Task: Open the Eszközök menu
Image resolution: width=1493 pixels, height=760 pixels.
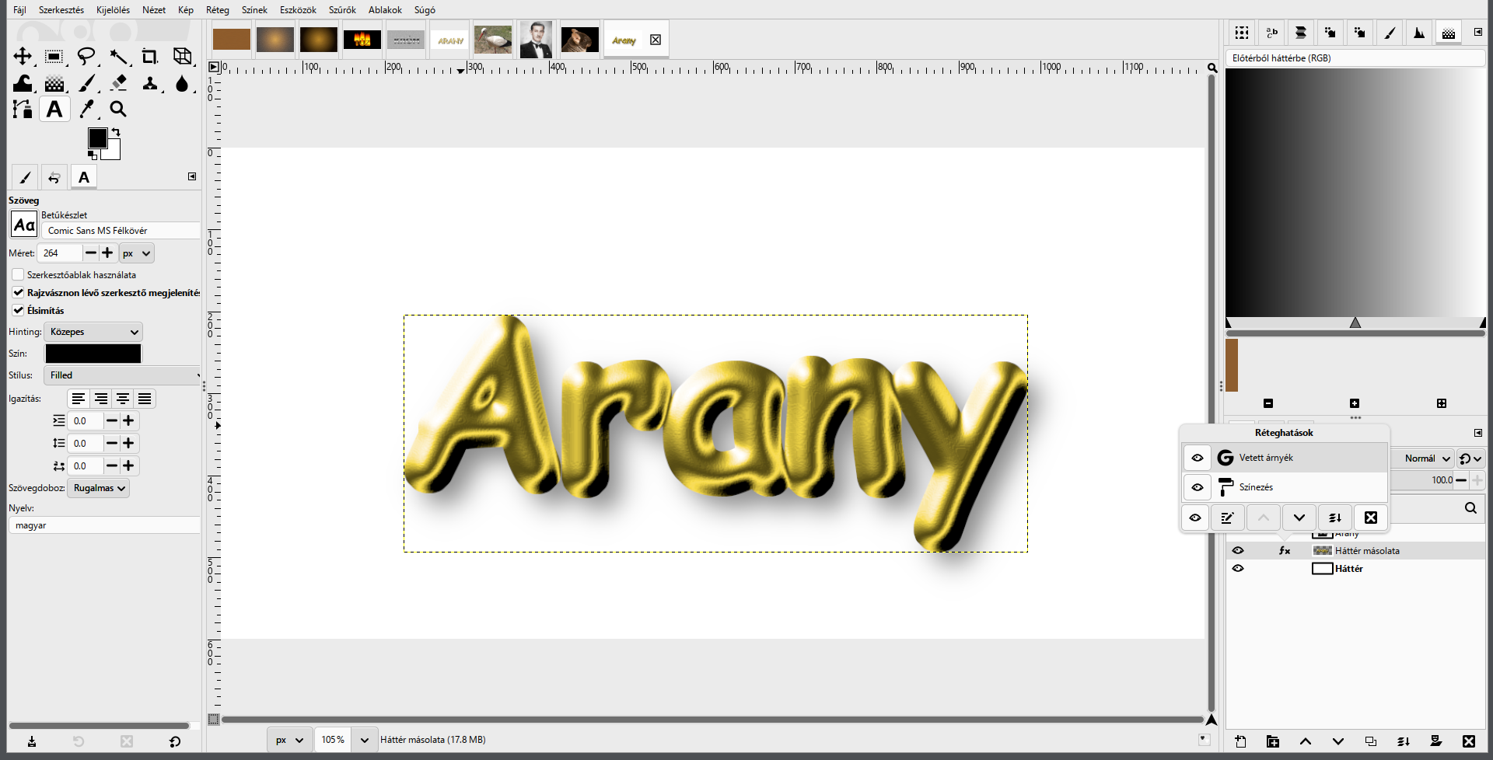Action: [298, 10]
